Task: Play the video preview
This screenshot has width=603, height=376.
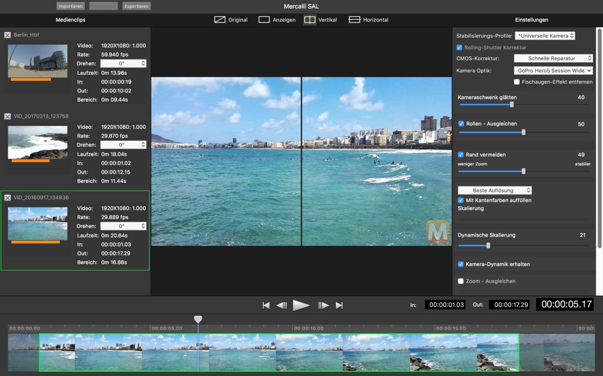Action: click(301, 305)
